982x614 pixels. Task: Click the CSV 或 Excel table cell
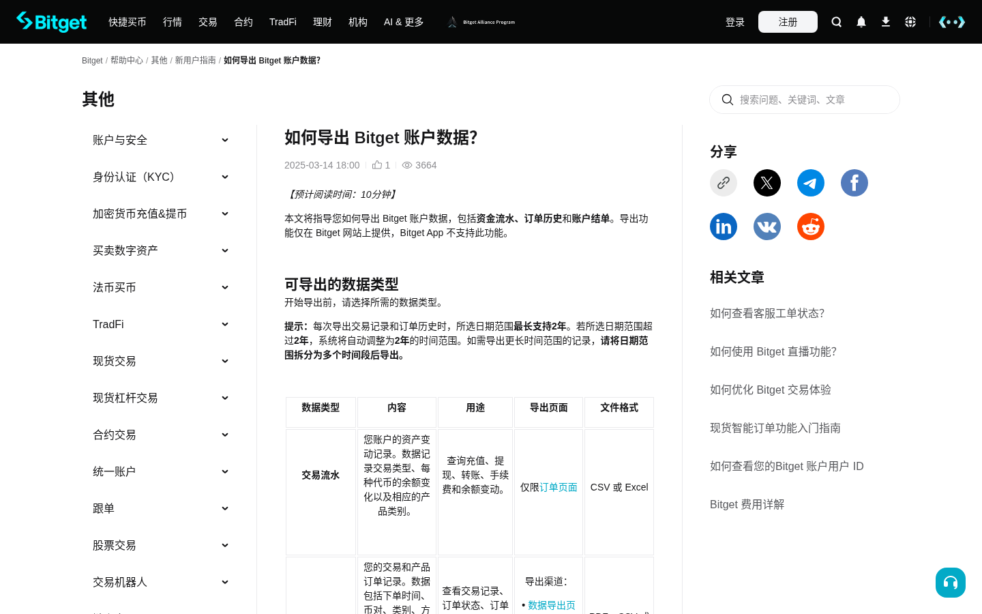pos(619,492)
